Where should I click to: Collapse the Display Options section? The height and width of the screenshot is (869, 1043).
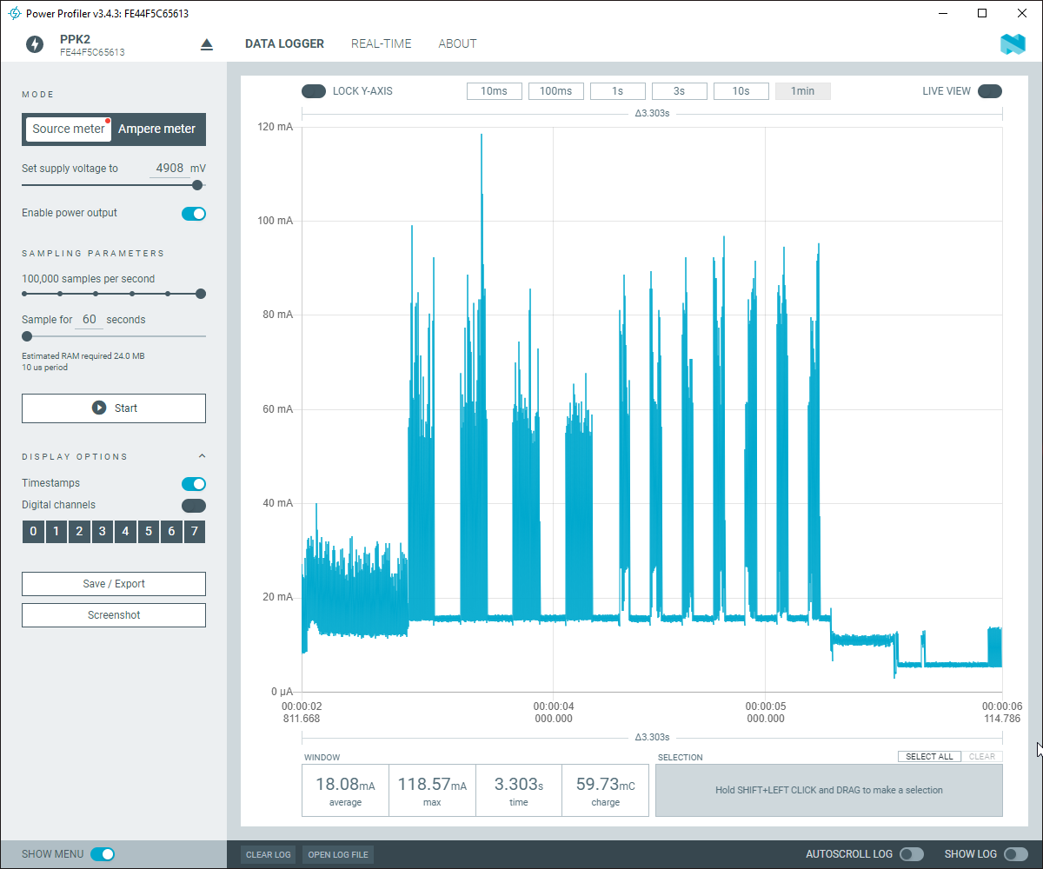tap(202, 455)
